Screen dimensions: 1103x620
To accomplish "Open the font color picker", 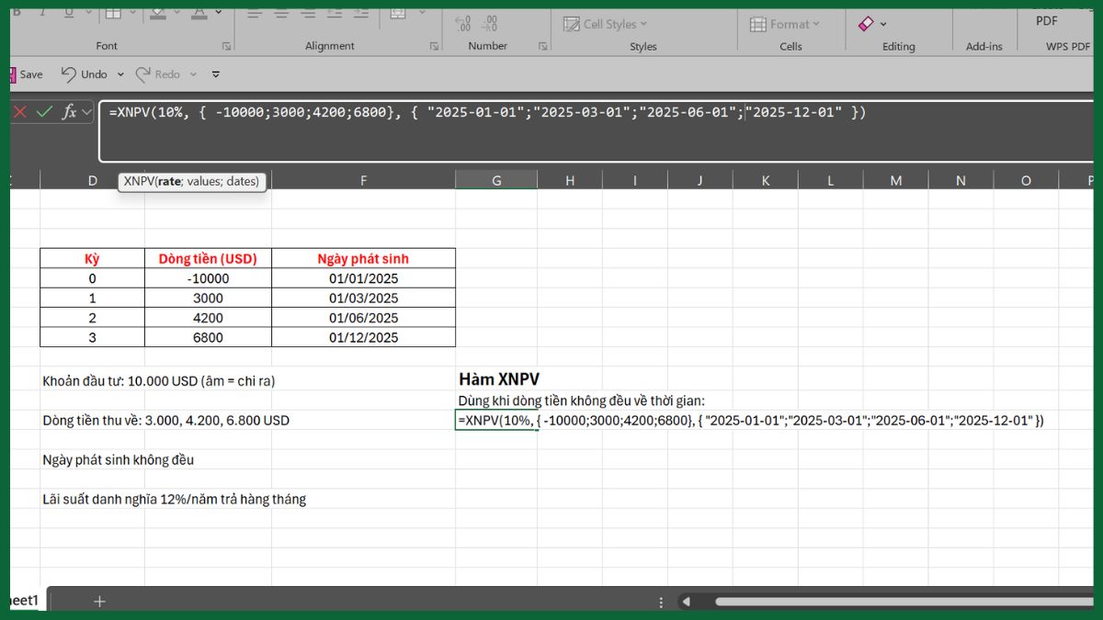I will pyautogui.click(x=218, y=11).
